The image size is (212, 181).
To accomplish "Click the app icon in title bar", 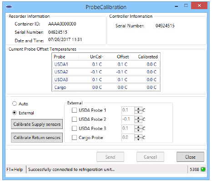I will pyautogui.click(x=9, y=7).
